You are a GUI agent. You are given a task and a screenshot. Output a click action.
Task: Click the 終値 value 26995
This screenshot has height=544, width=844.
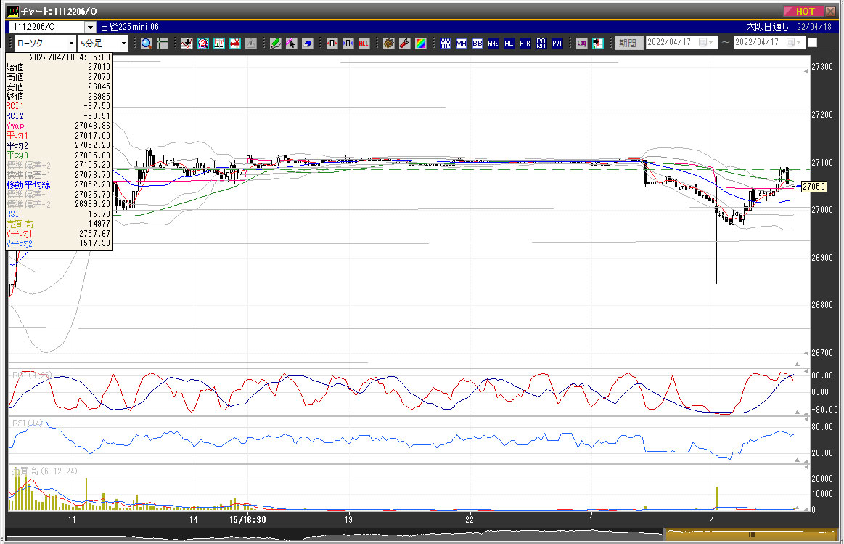point(99,97)
